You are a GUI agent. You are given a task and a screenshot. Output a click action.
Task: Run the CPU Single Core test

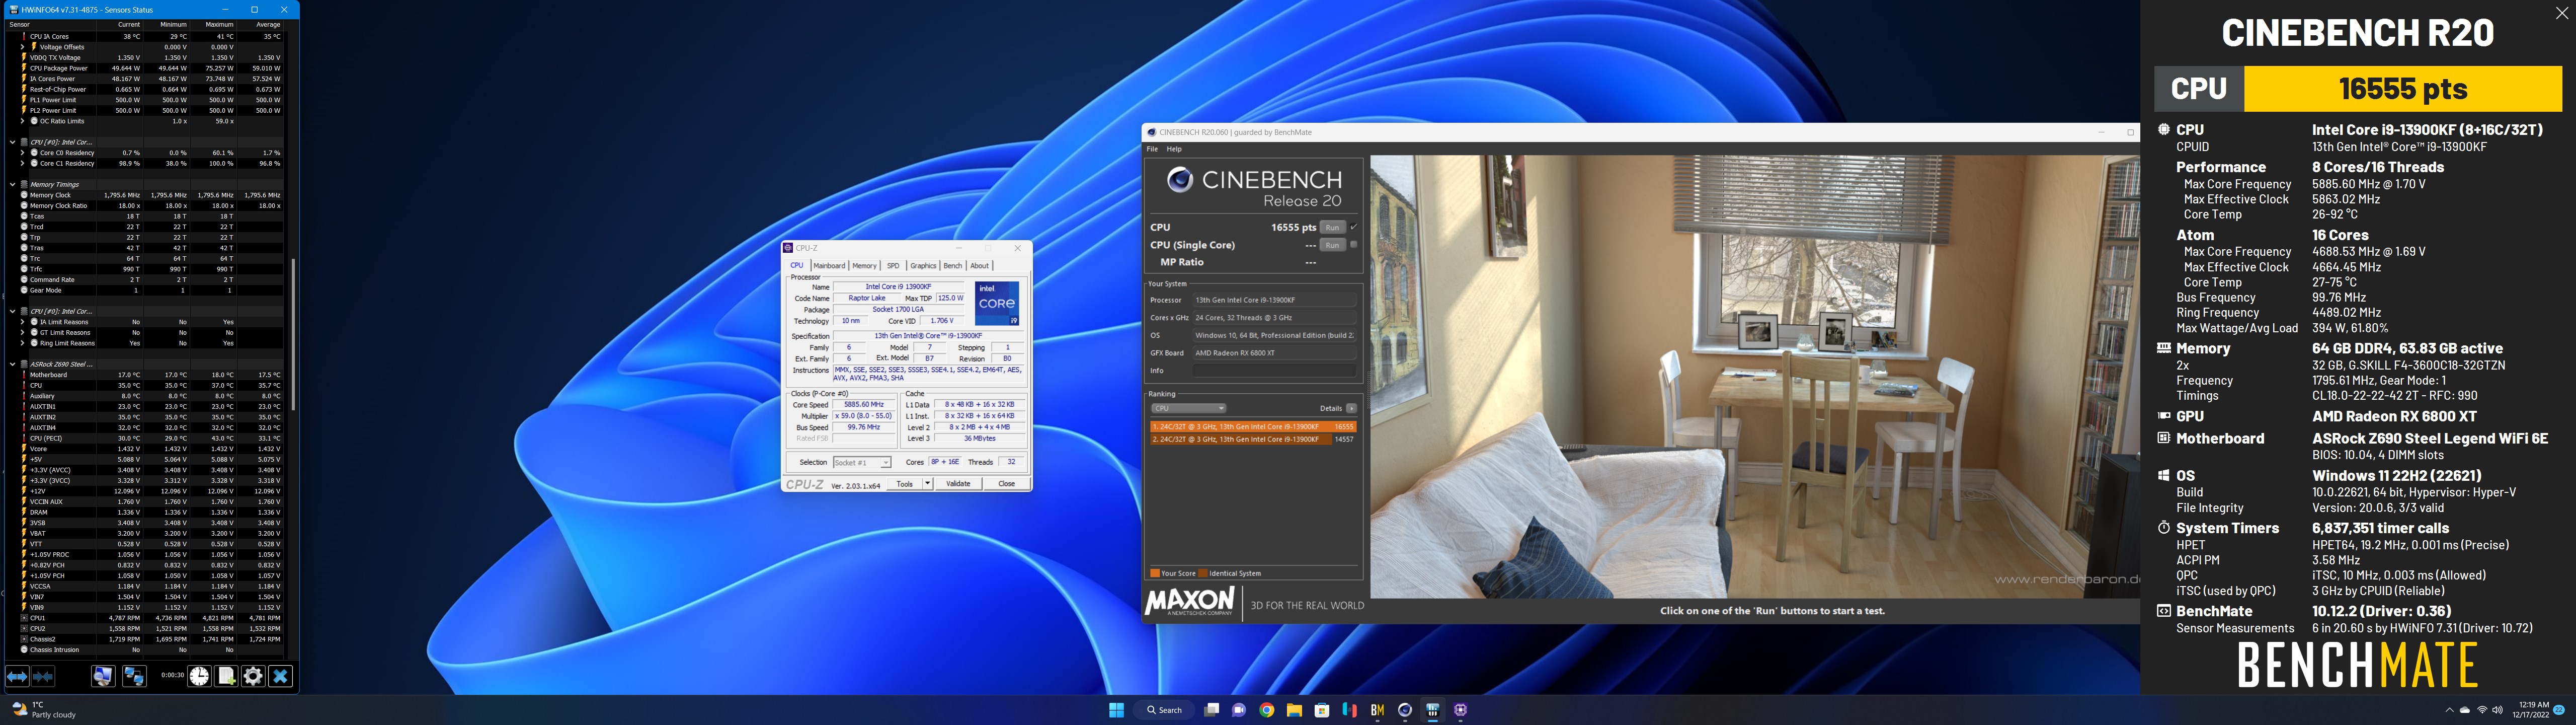(x=1332, y=244)
